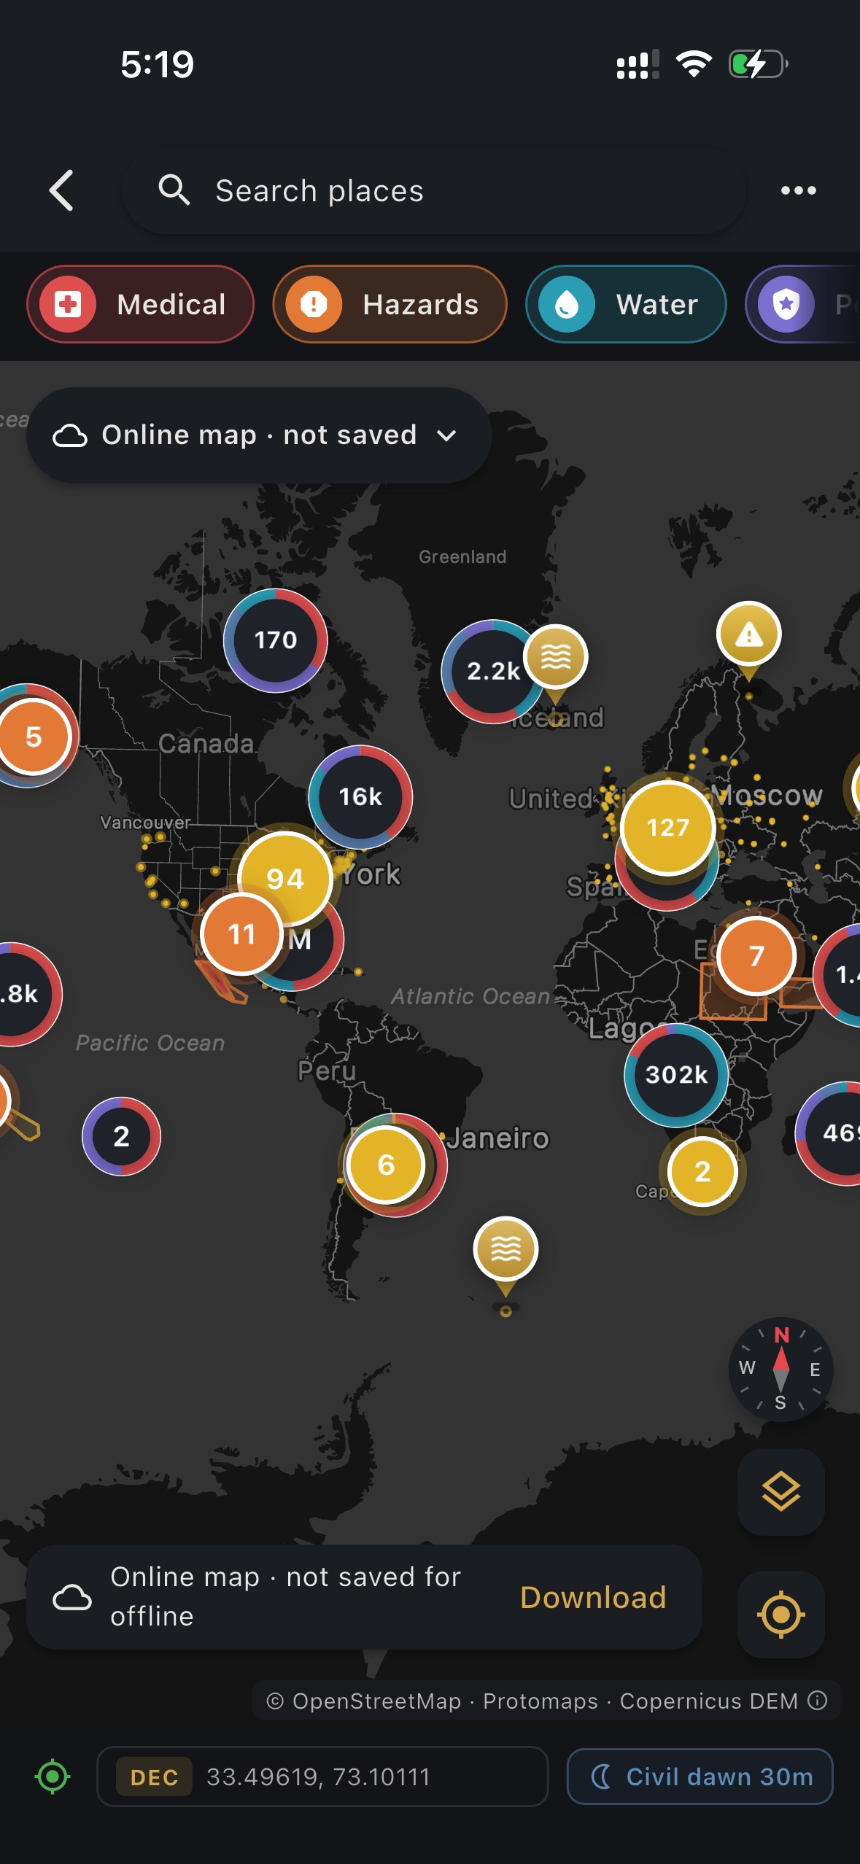The image size is (860, 1864).
Task: Open the yellow 6 cluster in South America
Action: [x=386, y=1165]
